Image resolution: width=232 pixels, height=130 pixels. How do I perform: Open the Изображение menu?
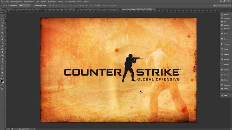(x=29, y=1)
